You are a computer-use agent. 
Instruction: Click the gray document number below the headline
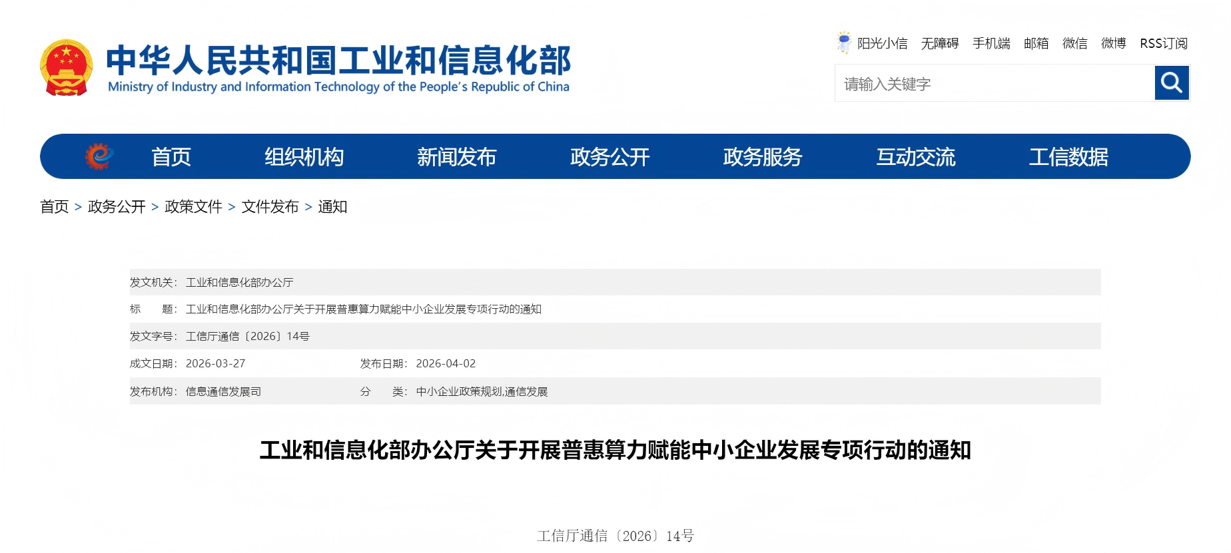615,536
